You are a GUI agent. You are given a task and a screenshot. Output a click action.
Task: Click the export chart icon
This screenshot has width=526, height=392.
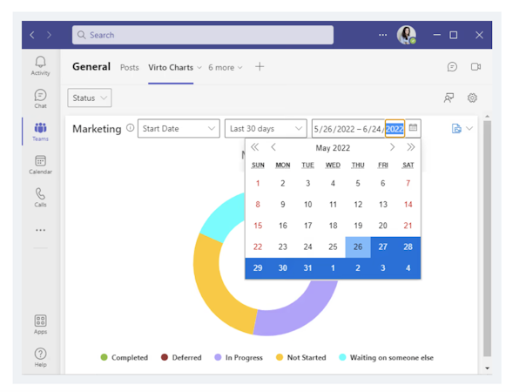pyautogui.click(x=456, y=128)
